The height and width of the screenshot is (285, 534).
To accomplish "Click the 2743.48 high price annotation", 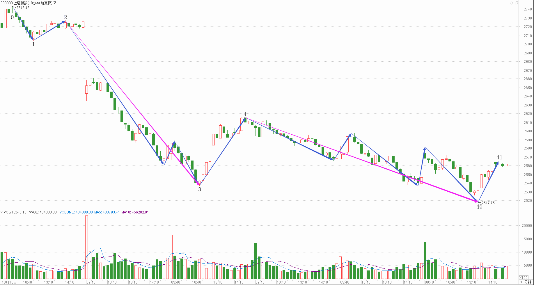I will 23,8.
